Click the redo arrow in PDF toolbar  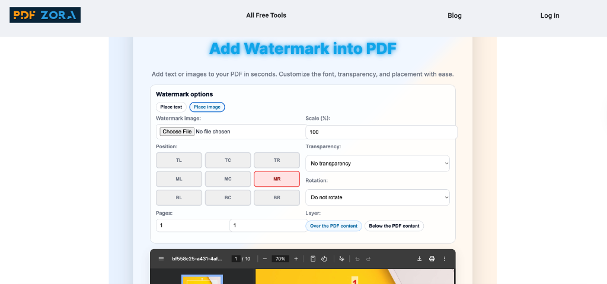[369, 259]
